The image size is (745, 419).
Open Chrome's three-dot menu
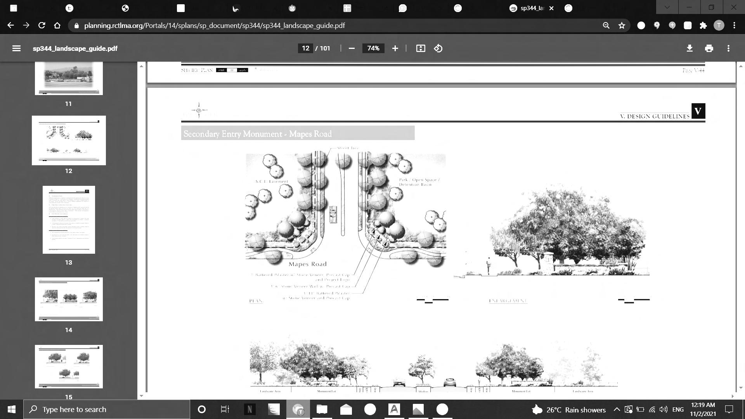point(734,26)
